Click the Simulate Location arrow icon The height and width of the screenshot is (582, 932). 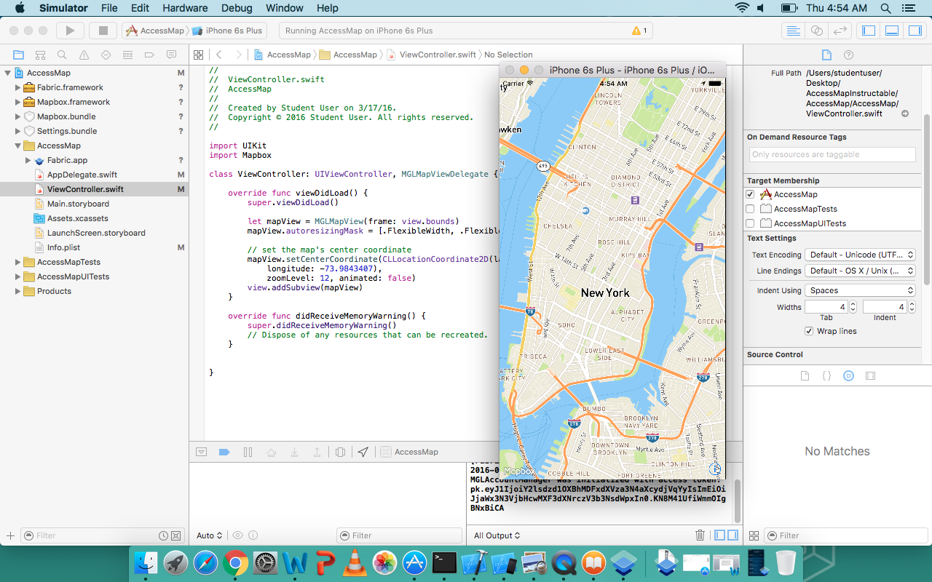[363, 452]
